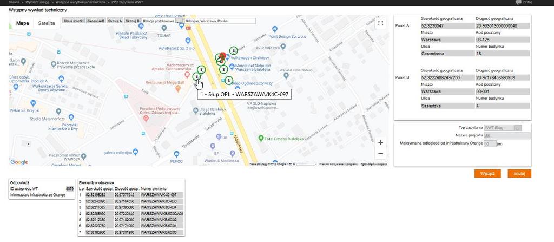Select row WARSZAWA/KB/60/03 in table
Screen dimensions: 554x242
131,232
